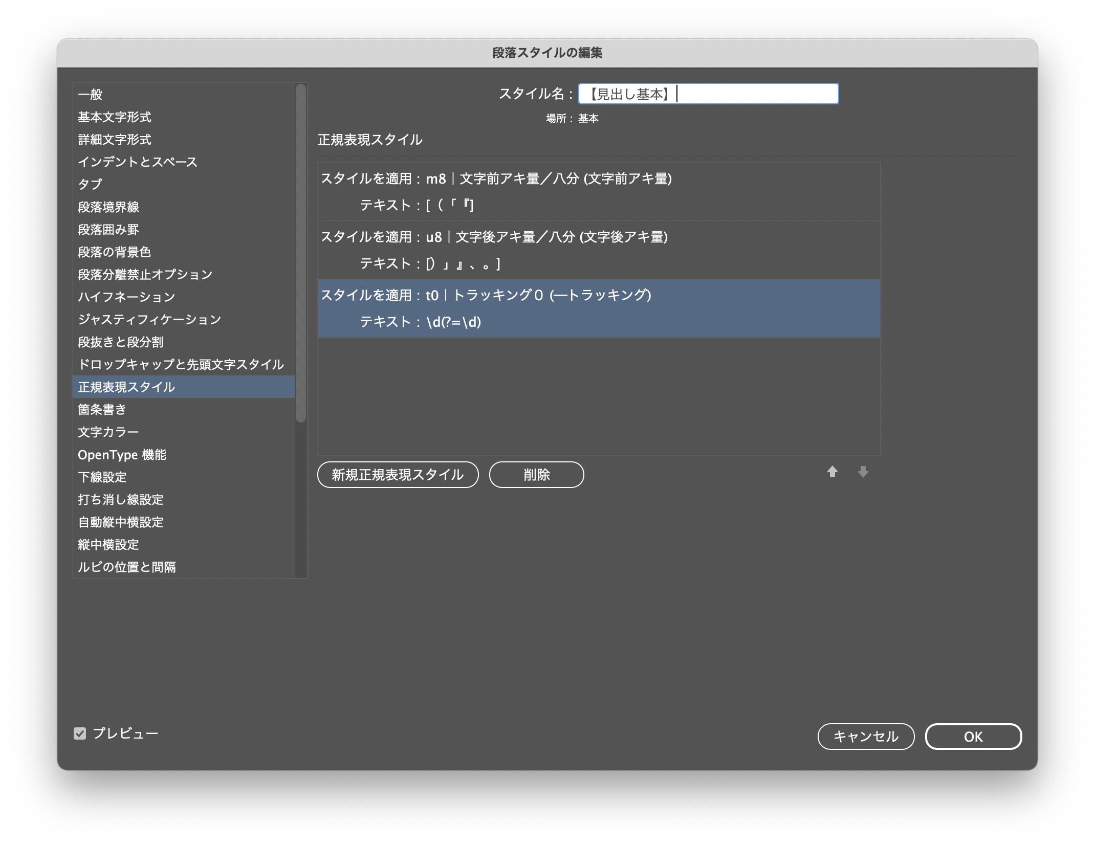This screenshot has height=846, width=1095.
Task: Click the 削除 button
Action: (536, 475)
